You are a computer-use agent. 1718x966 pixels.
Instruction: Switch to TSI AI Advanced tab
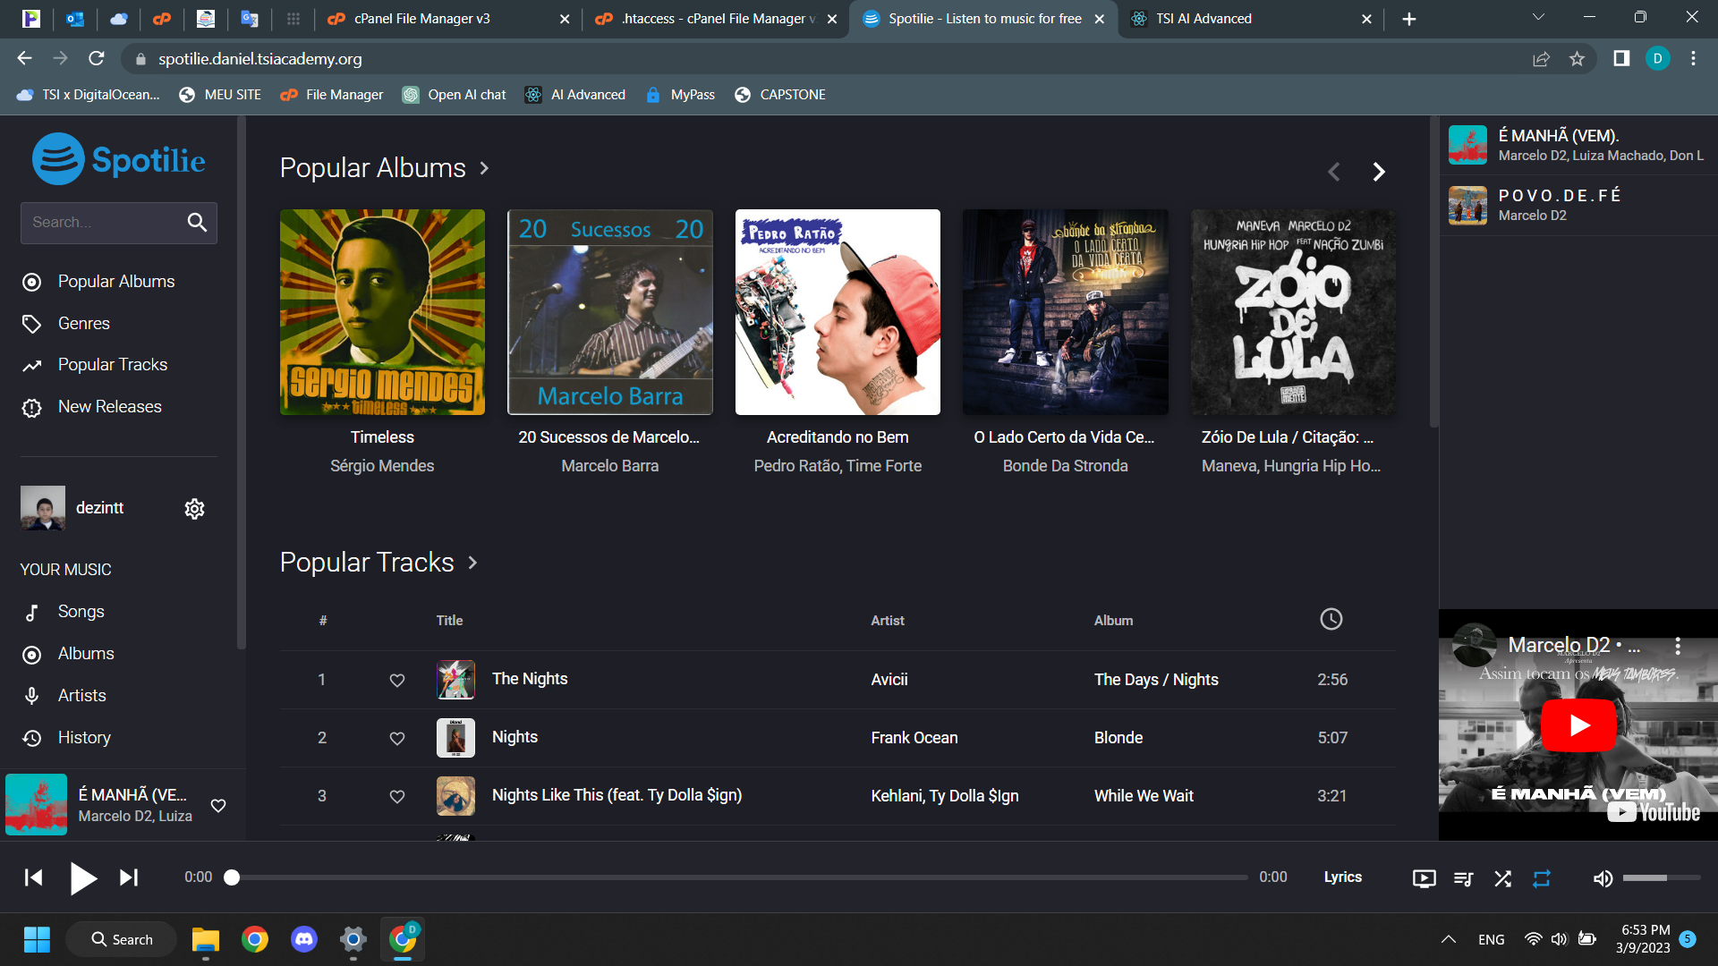(1251, 19)
